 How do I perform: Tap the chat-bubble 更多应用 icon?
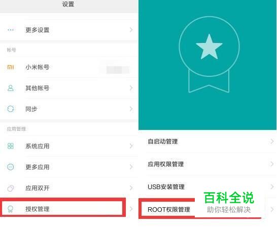pos(11,167)
